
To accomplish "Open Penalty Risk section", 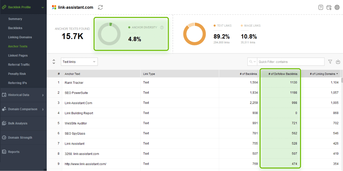I will pyautogui.click(x=17, y=74).
